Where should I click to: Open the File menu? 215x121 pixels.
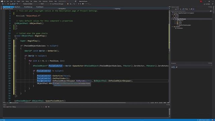4,1
